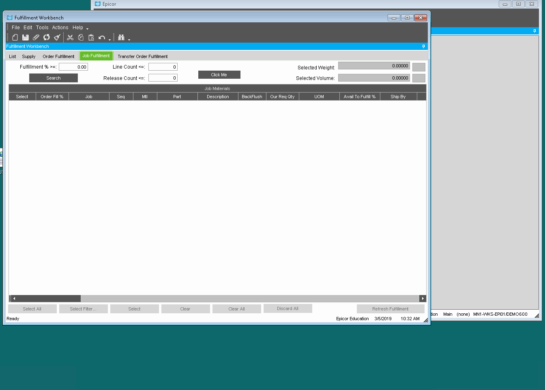Click the Select All button
Viewport: 545px width, 390px height.
[32, 309]
